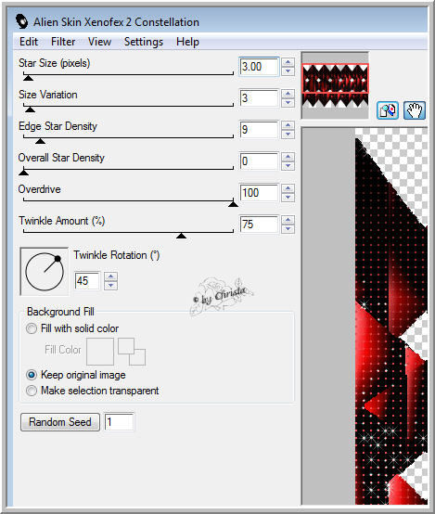Screen dimensions: 435x514
Task: Decrease Size Variation using the down arrow
Action: click(x=288, y=102)
